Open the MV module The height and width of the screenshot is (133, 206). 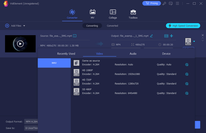(x=92, y=14)
